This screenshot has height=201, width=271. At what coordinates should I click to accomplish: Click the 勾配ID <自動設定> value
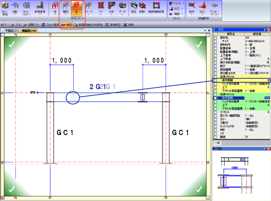pyautogui.click(x=257, y=123)
